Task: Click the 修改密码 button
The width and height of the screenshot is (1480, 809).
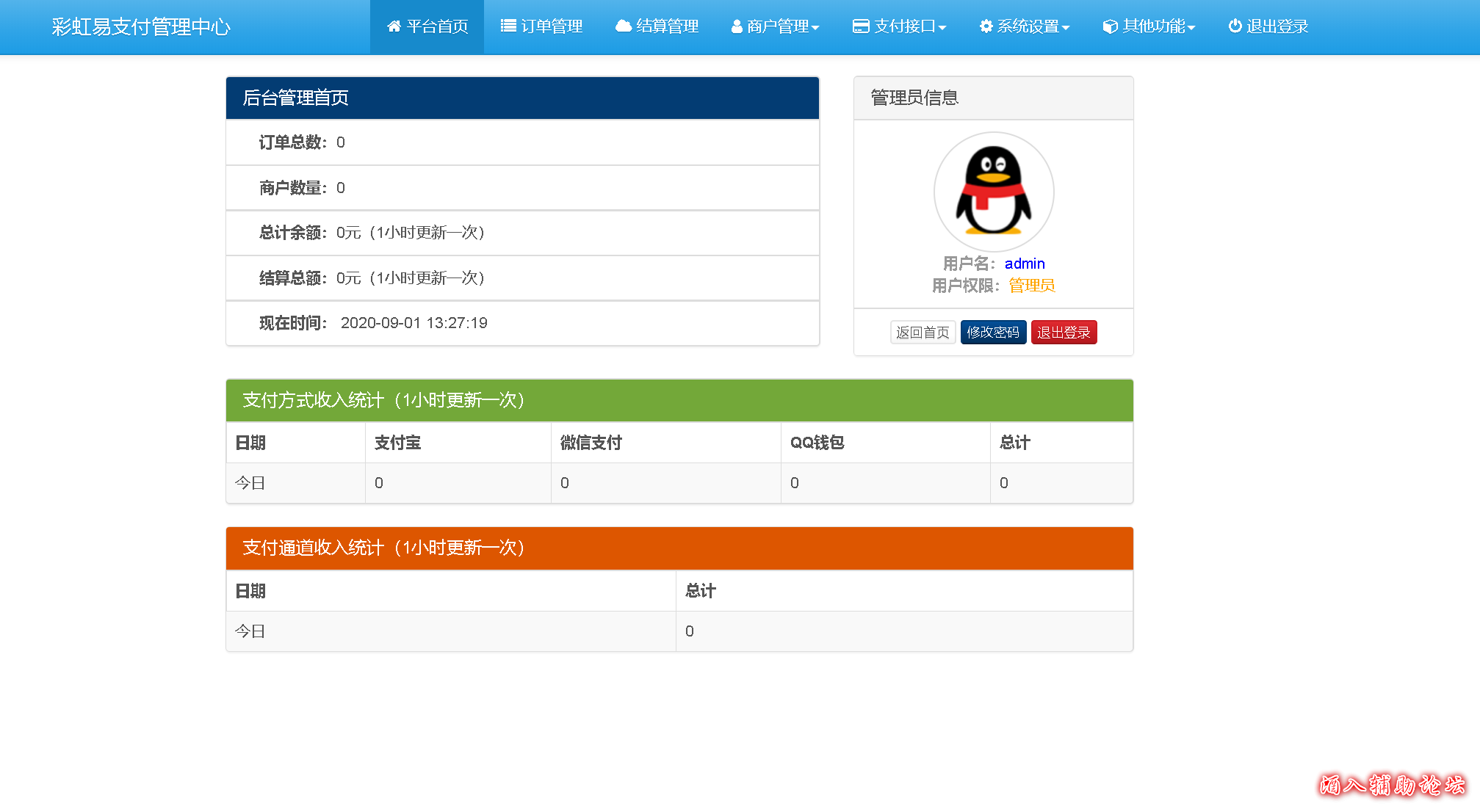Action: [x=993, y=332]
